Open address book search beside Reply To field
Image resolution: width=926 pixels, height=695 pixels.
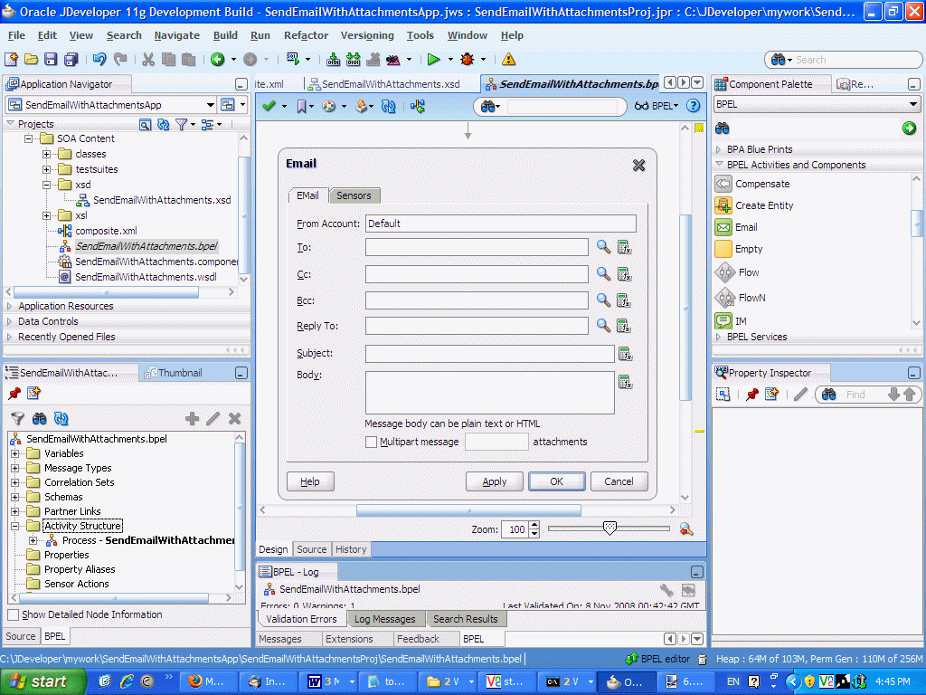pos(603,325)
